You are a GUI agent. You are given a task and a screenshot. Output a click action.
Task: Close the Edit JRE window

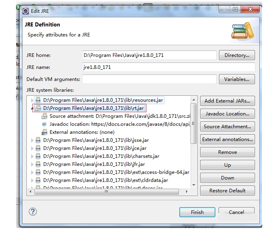coord(250,9)
